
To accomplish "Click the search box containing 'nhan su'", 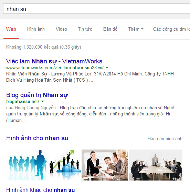I will (x=97, y=9).
